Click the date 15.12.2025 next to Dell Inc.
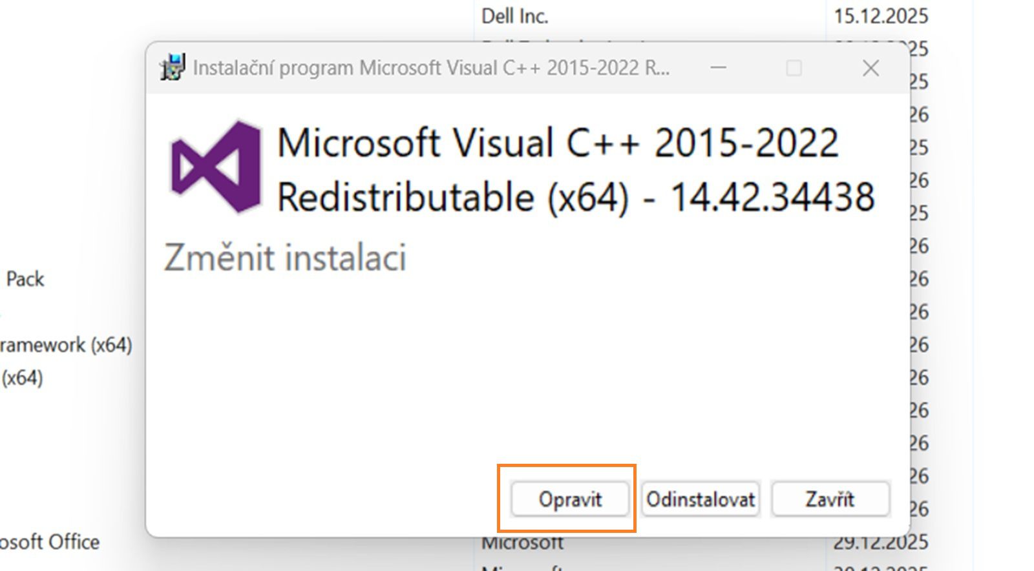The width and height of the screenshot is (1034, 571). (881, 16)
